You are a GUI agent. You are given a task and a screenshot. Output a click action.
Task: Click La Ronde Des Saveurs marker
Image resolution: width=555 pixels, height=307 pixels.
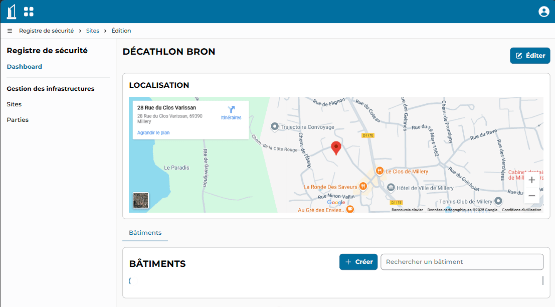pyautogui.click(x=363, y=186)
